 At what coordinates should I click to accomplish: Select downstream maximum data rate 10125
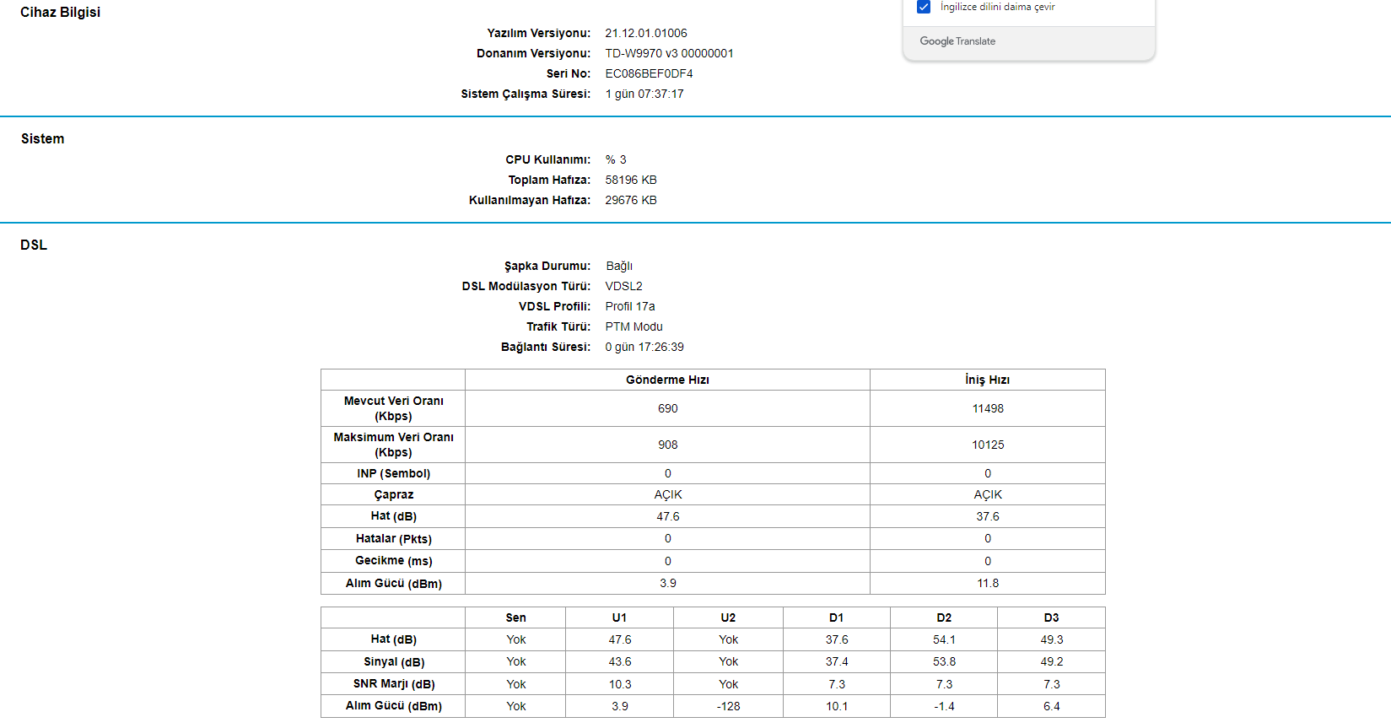[x=988, y=445]
